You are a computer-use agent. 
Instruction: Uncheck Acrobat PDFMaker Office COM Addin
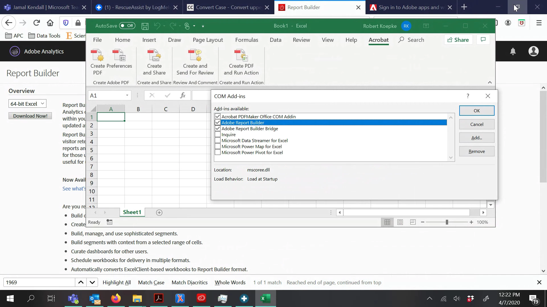pos(218,117)
